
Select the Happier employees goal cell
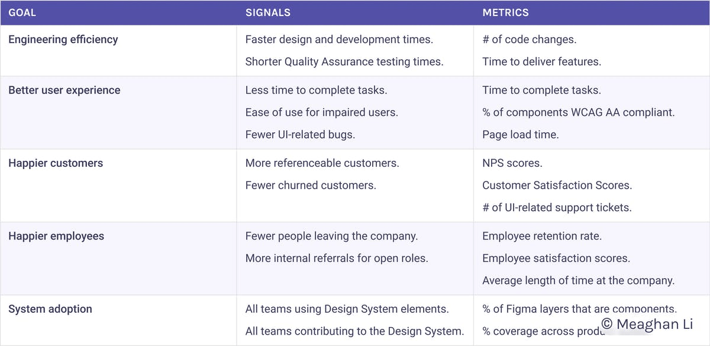tap(118, 258)
